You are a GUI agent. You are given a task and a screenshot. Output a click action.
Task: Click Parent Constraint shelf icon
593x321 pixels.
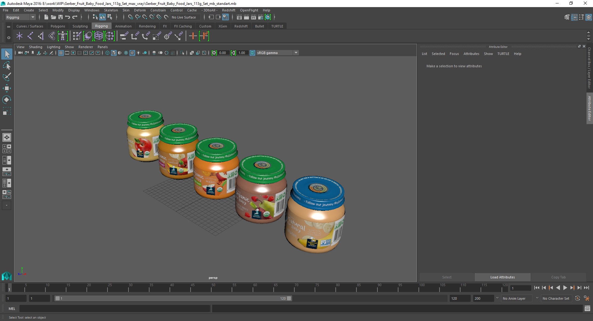pos(124,36)
